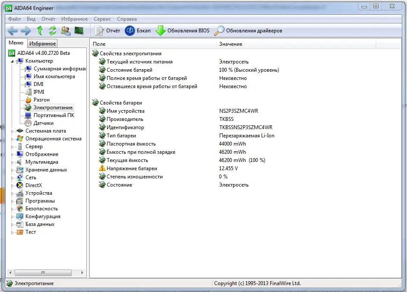Image resolution: width=407 pixels, height=292 pixels.
Task: Click the Конфигурация tree icon
Action: pos(20,216)
